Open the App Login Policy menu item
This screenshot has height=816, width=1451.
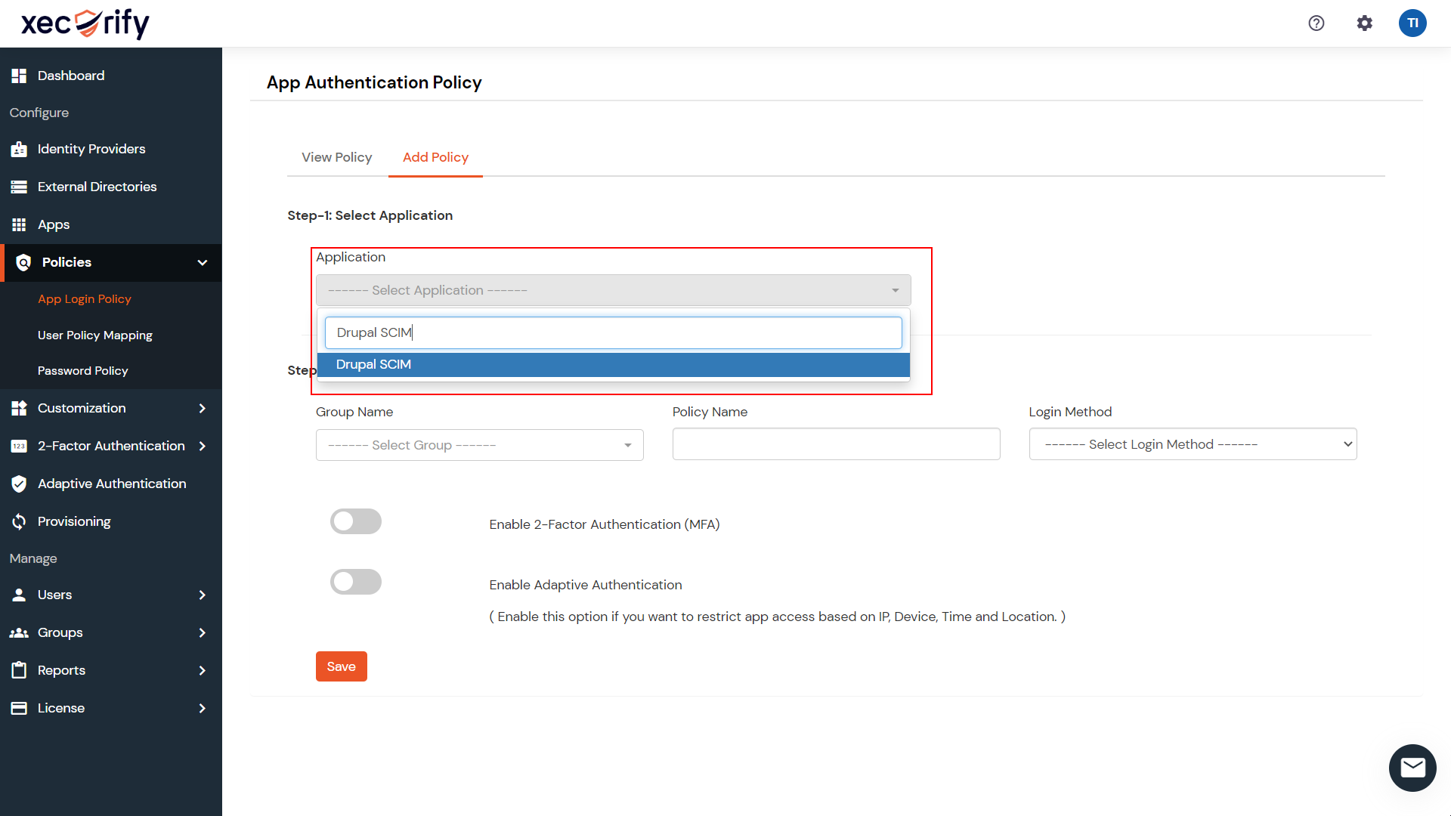click(85, 299)
